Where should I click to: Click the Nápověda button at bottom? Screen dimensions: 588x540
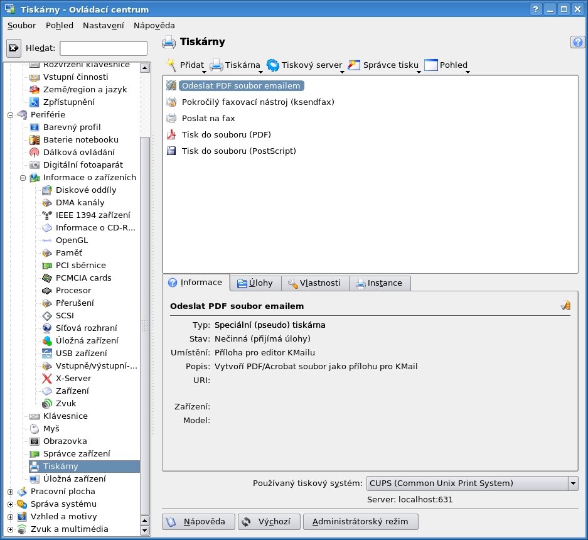point(198,522)
